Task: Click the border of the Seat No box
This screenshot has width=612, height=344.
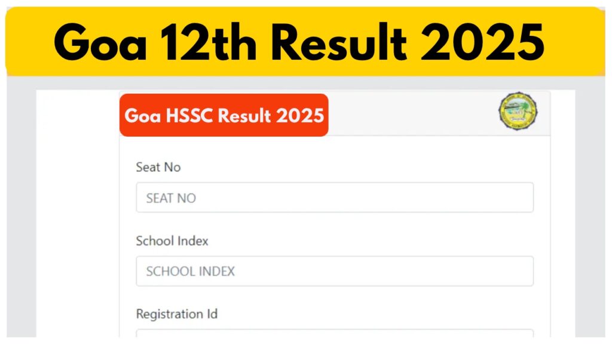Action: pos(335,183)
